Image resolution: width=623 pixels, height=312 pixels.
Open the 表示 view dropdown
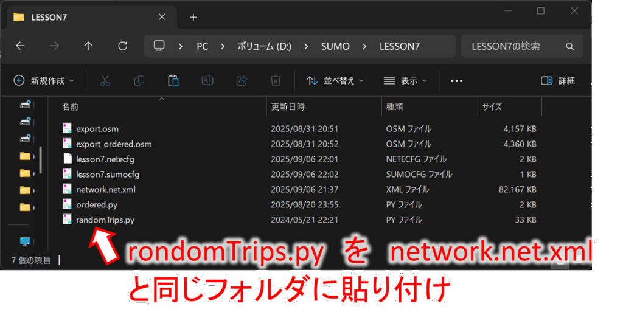(405, 80)
